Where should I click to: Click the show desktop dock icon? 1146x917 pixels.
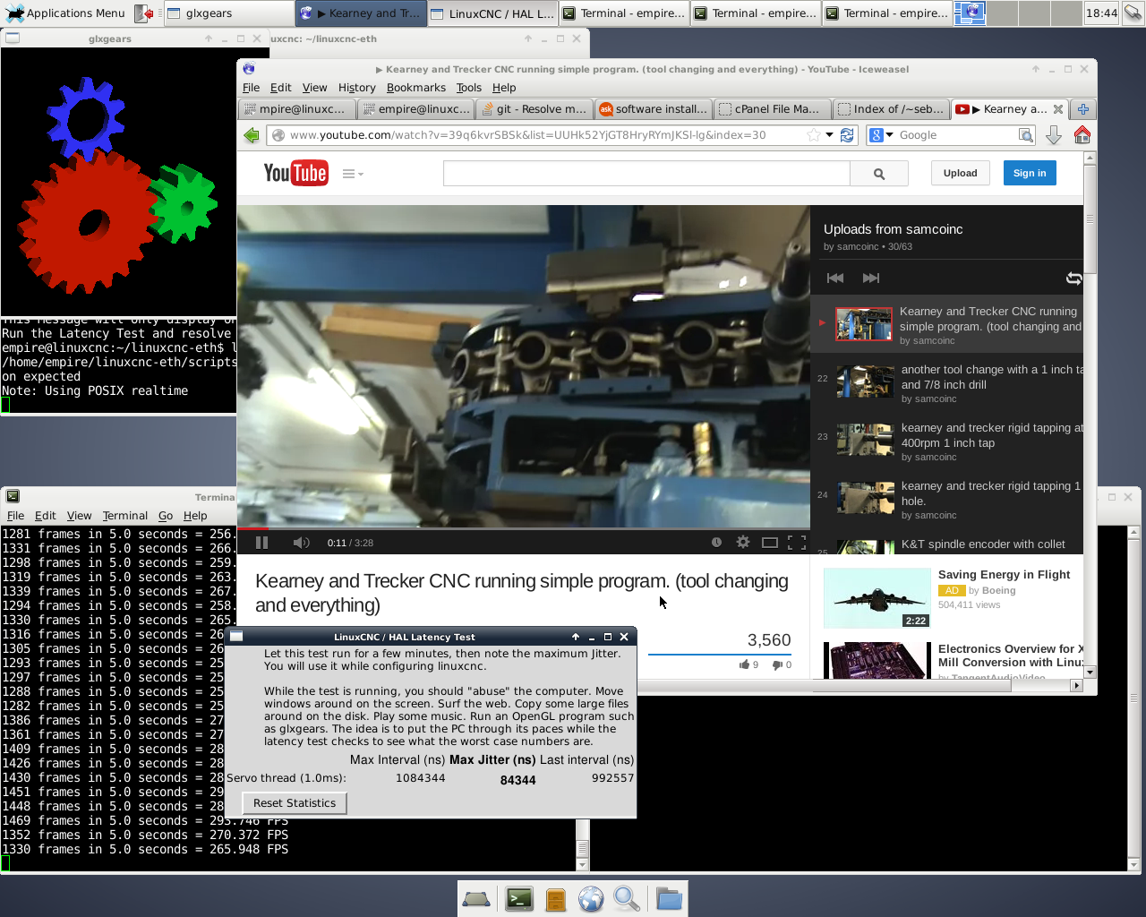point(476,899)
